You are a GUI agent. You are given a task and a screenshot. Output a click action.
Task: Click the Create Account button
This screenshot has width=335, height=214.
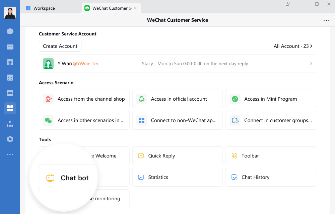[60, 46]
